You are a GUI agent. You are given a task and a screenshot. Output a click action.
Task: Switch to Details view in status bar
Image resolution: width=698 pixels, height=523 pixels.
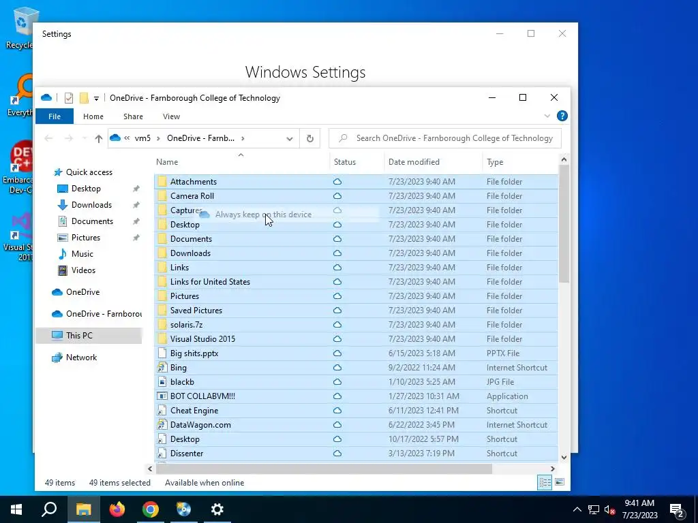[545, 483]
